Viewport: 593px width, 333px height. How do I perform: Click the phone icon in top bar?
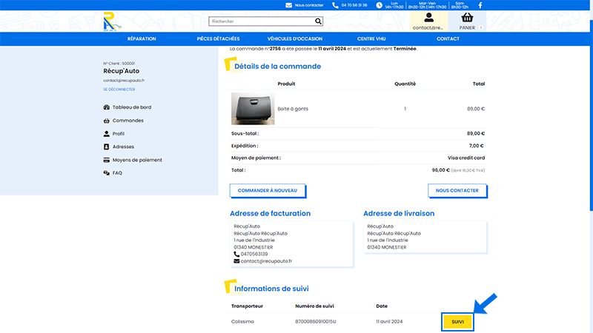tap(335, 5)
